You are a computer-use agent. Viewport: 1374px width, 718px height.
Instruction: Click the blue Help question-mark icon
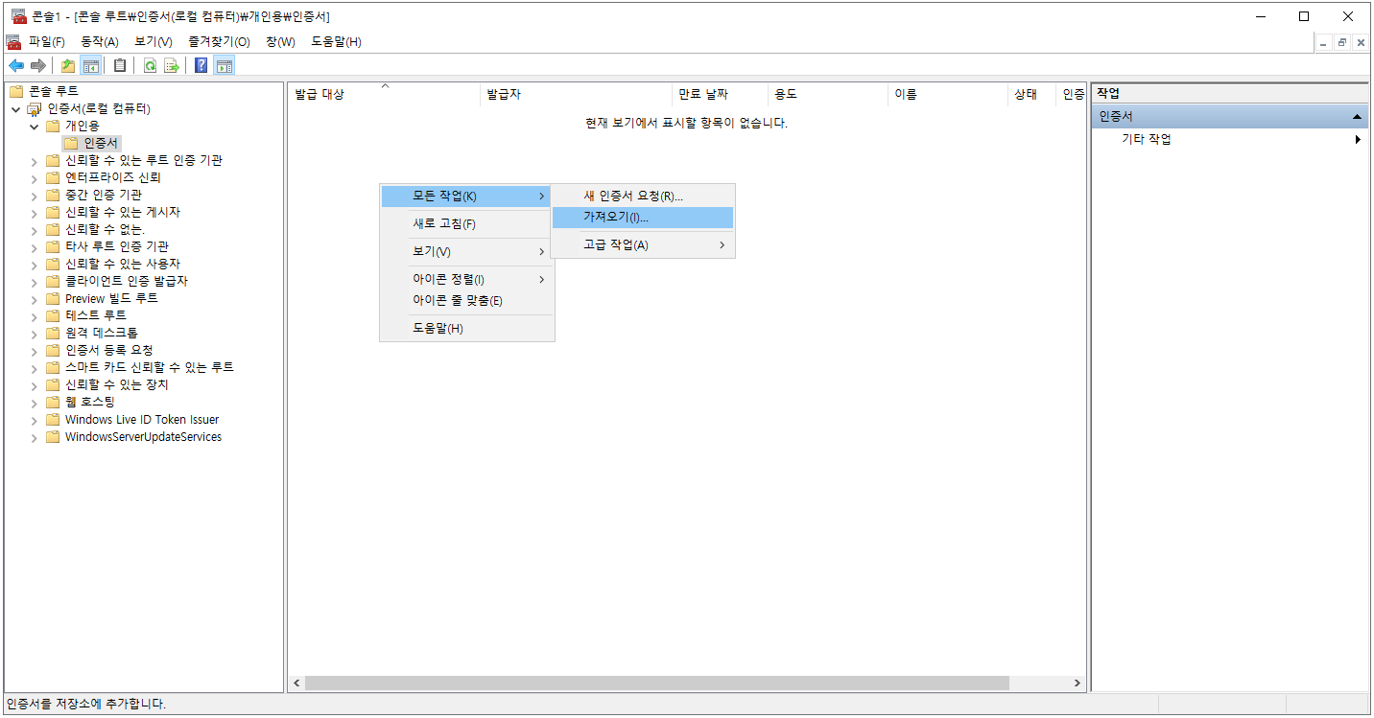coord(201,65)
